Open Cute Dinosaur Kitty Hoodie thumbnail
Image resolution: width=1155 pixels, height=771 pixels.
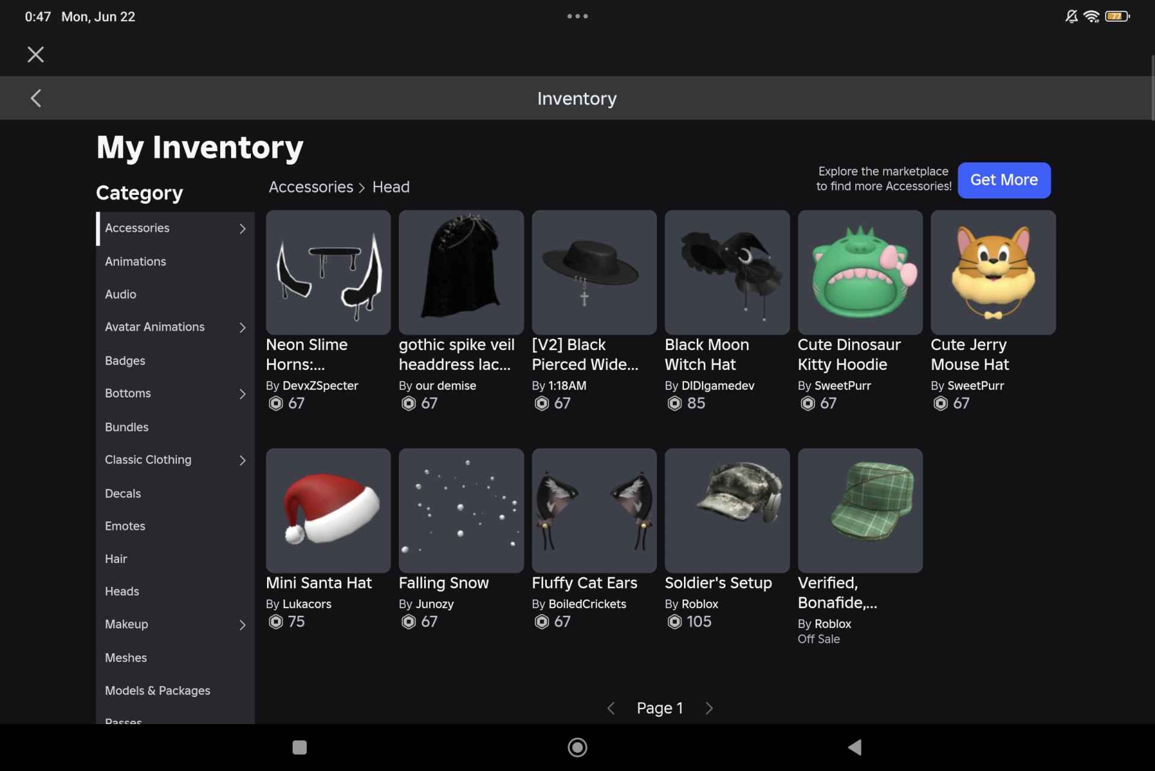(x=860, y=272)
